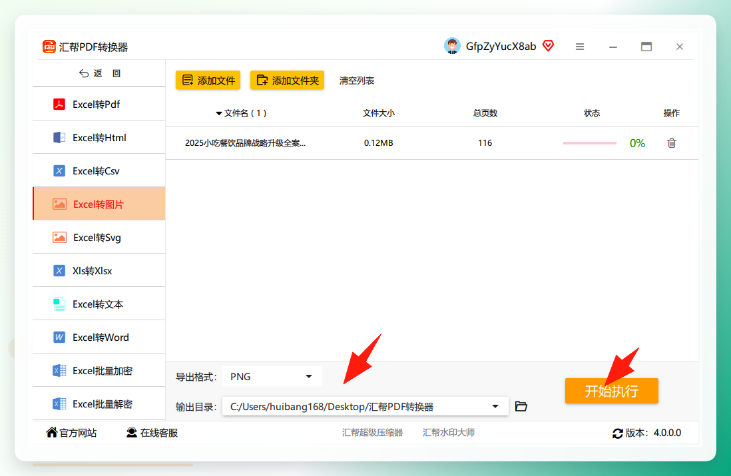Open the hamburger menu in title bar
This screenshot has width=731, height=476.
coord(580,47)
